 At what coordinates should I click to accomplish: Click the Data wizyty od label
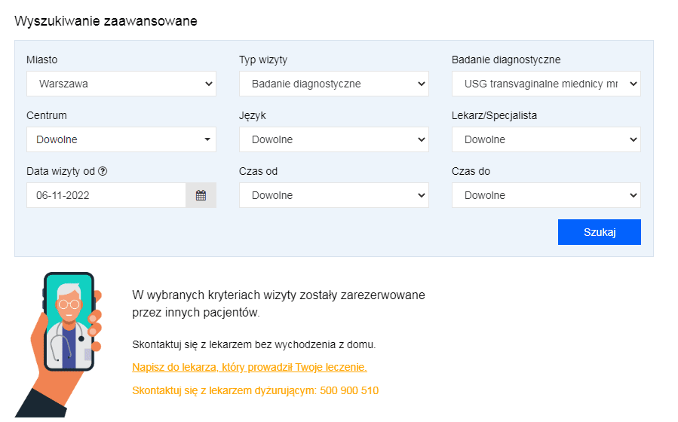pyautogui.click(x=60, y=171)
